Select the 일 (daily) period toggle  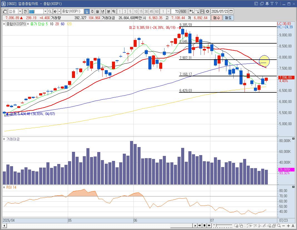87,11
